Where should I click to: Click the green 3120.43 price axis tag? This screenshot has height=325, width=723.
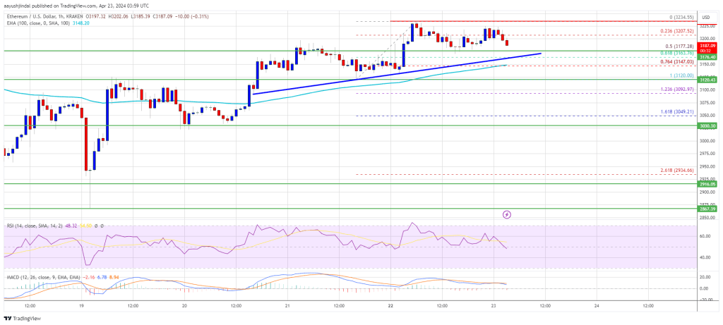coord(707,80)
